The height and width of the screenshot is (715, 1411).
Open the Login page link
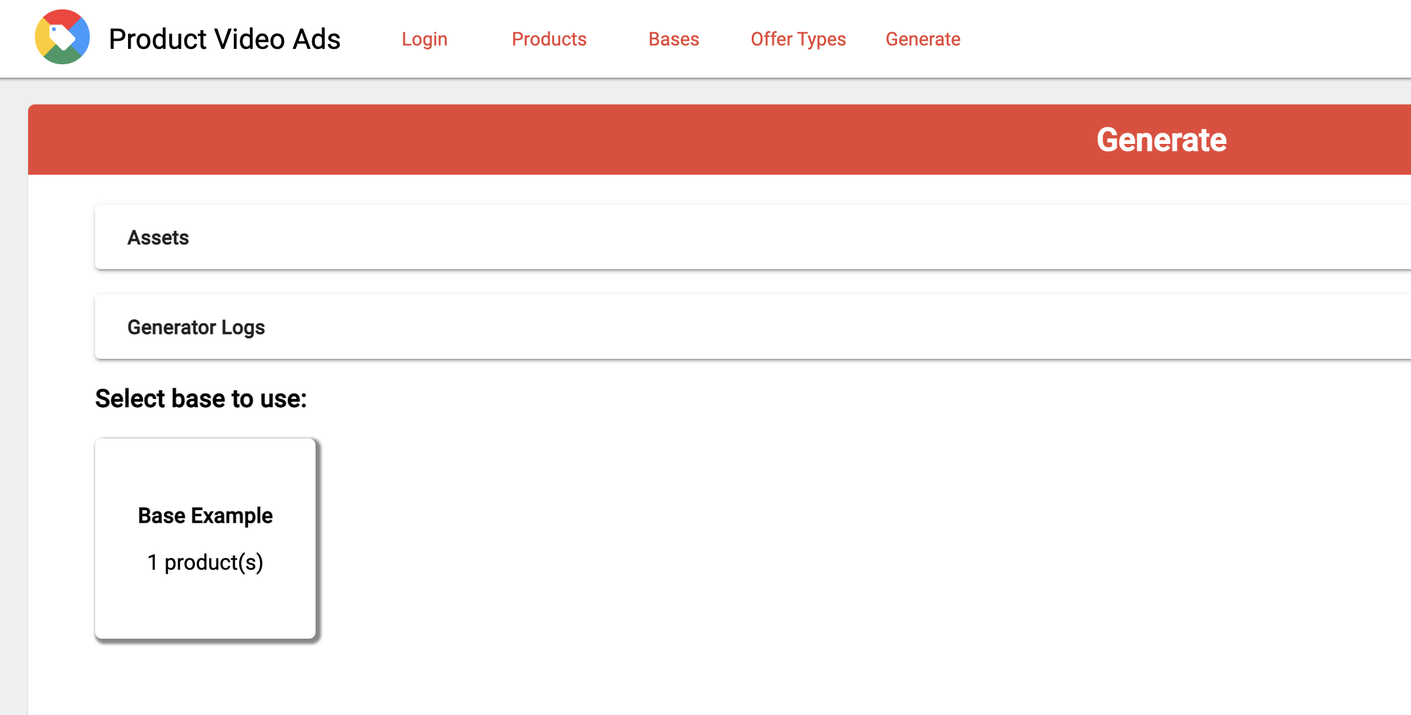425,39
